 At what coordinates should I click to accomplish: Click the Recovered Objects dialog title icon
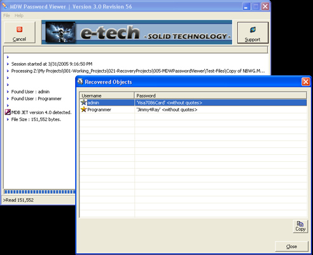point(80,82)
